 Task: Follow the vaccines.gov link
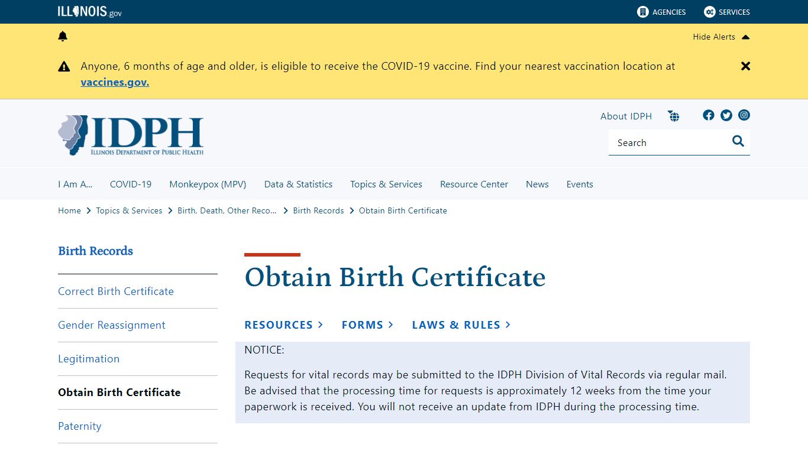coord(115,82)
